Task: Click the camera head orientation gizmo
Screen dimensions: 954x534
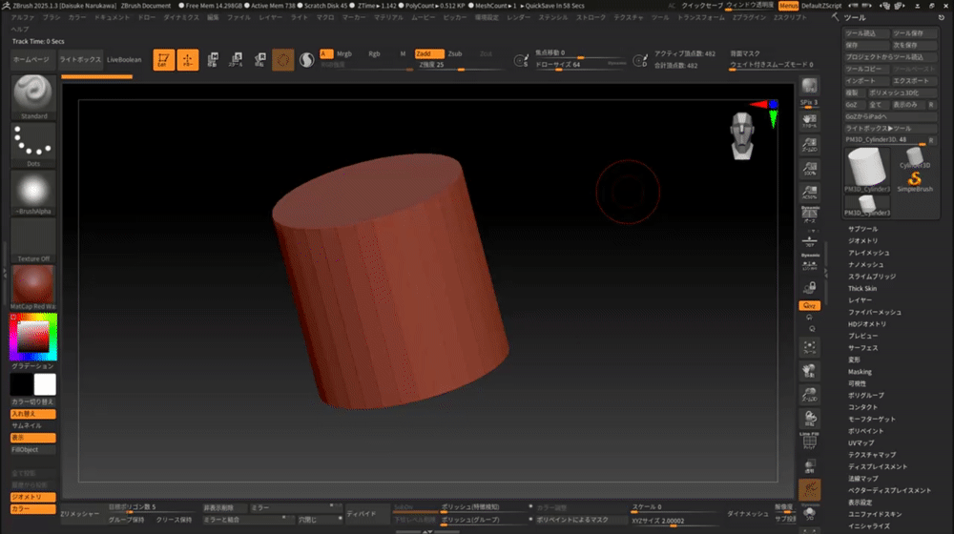Action: coord(744,133)
